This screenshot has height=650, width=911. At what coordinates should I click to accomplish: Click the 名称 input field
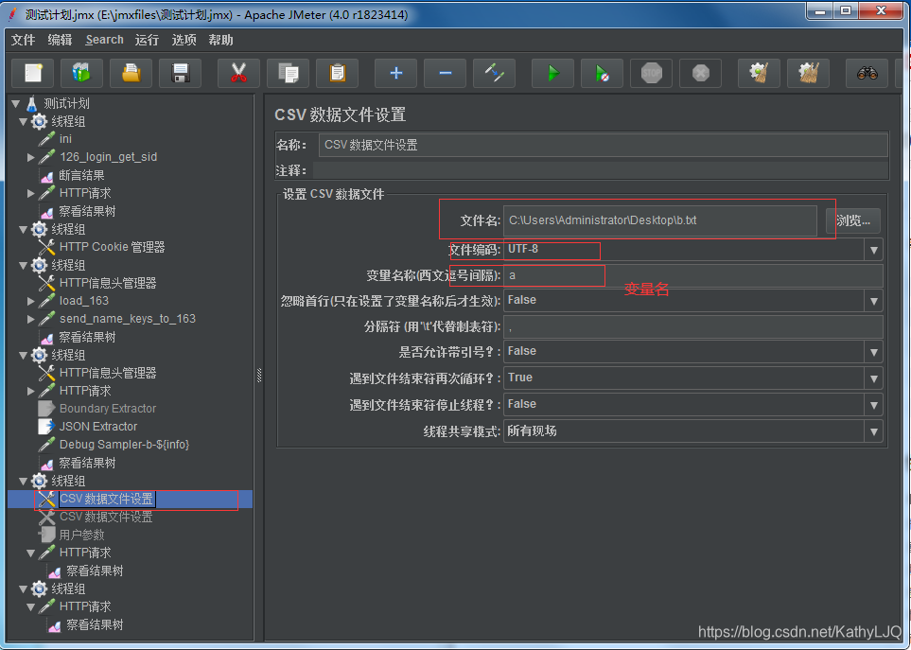(603, 145)
